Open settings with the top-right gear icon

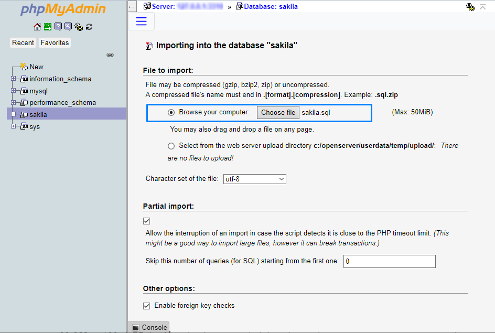470,7
